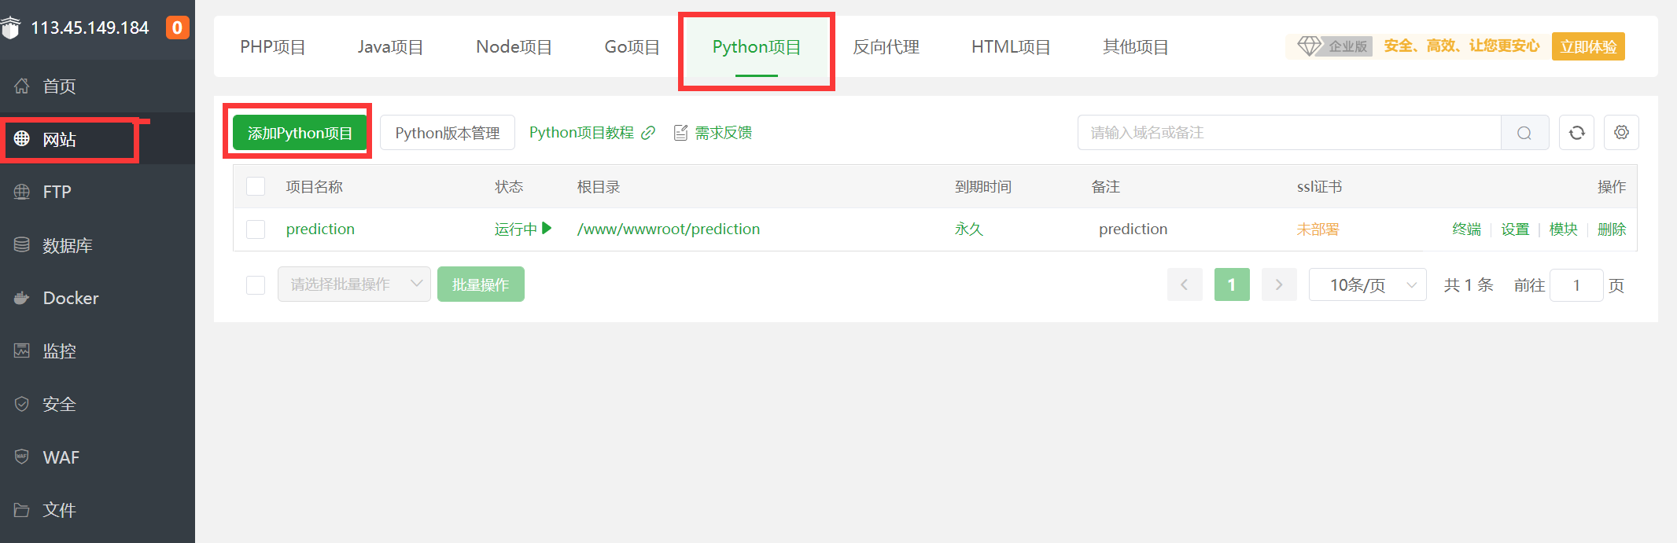
Task: Focus the domain or remark search field
Action: [x=1289, y=133]
